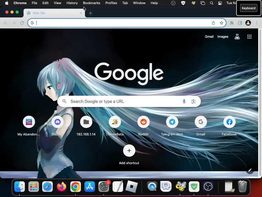Open Control Center in menu bar
262x197 pixels.
point(220,3)
